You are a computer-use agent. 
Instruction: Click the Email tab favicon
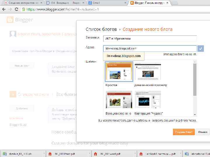(90, 3)
